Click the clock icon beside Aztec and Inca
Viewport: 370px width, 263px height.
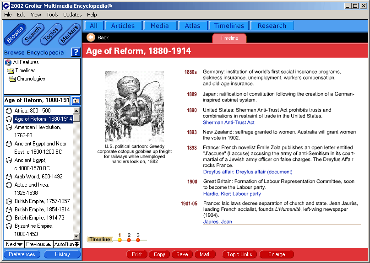[9, 185]
